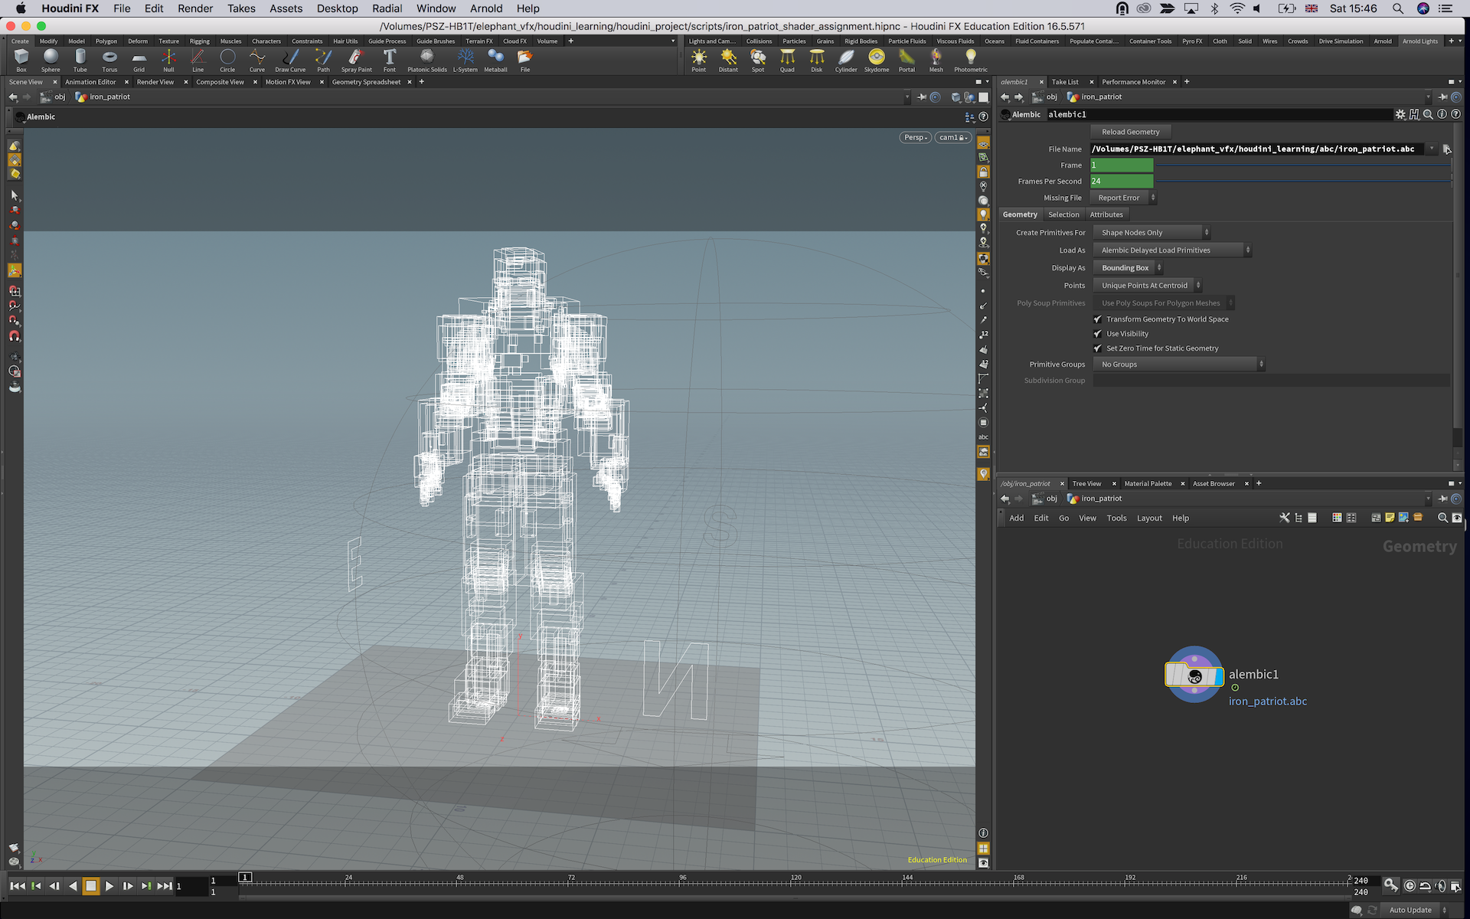Play the timeline forward
Viewport: 1470px width, 919px height.
(109, 886)
